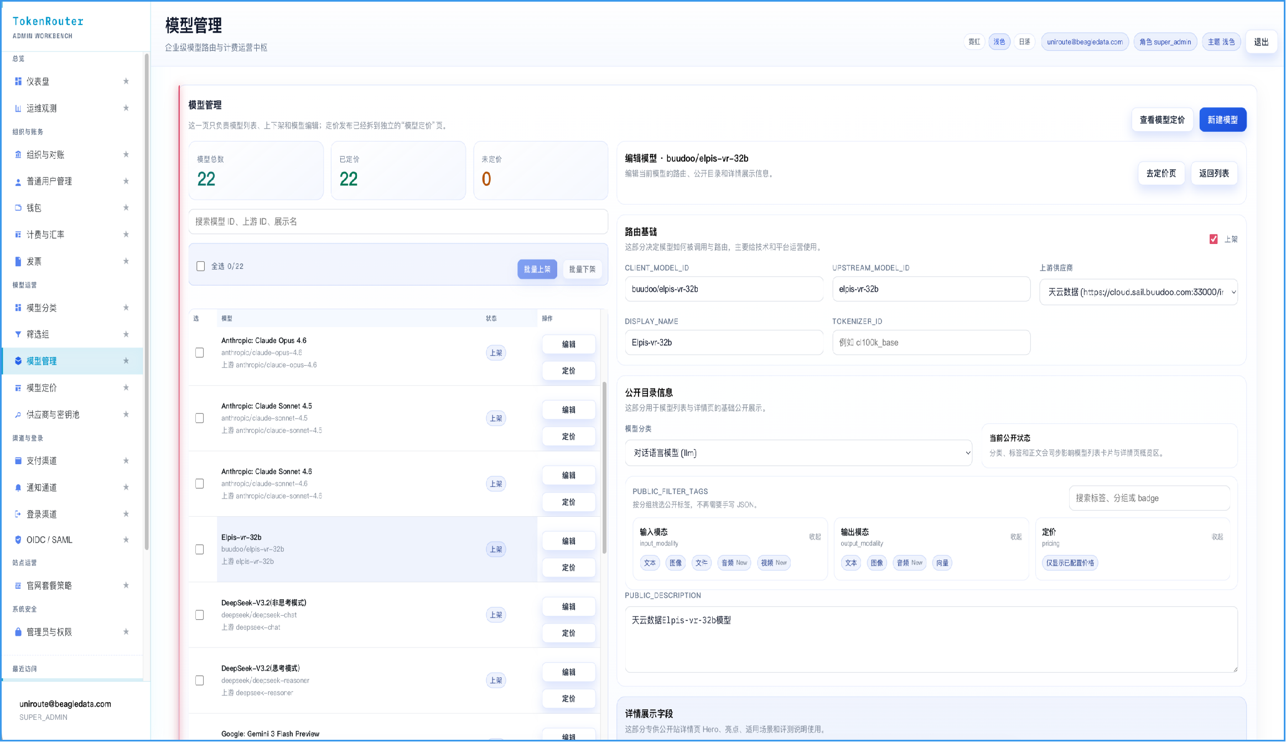Click the invoice 发票 document icon

18,261
